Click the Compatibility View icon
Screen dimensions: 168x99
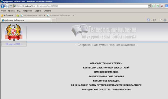click(x=153, y=6)
